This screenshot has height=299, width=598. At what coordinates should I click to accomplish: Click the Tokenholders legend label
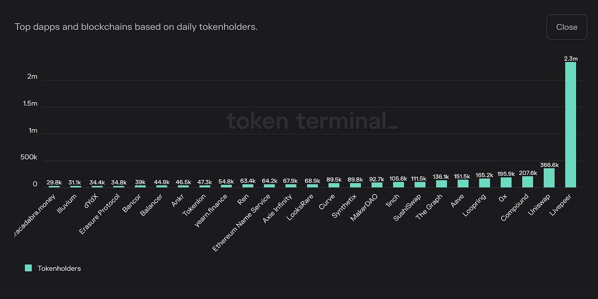tap(59, 268)
